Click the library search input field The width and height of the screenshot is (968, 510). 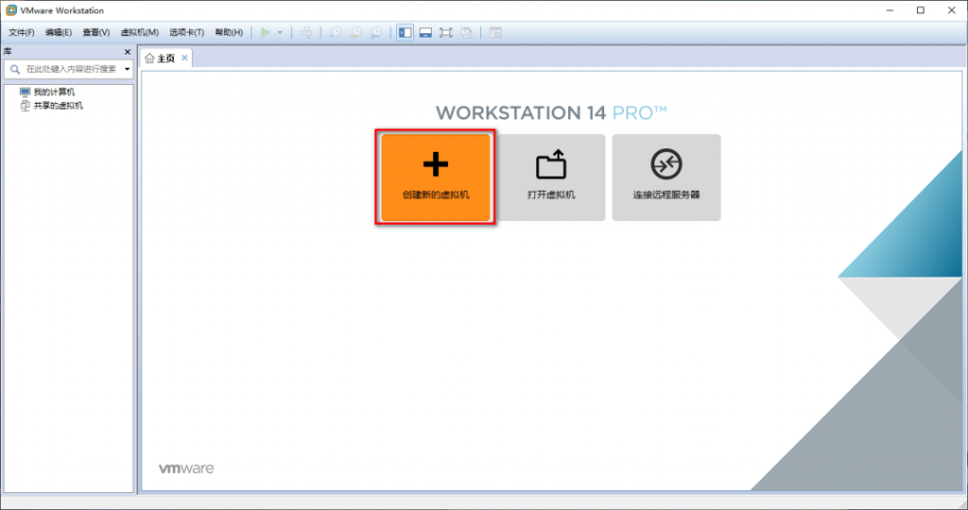click(68, 69)
